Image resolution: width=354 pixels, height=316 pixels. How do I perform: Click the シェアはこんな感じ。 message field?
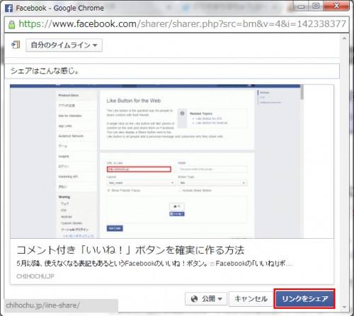(x=172, y=71)
